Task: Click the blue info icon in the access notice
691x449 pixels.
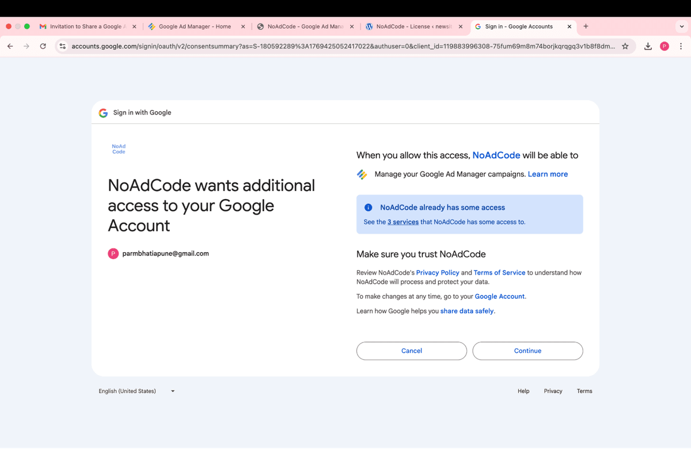Action: click(368, 207)
